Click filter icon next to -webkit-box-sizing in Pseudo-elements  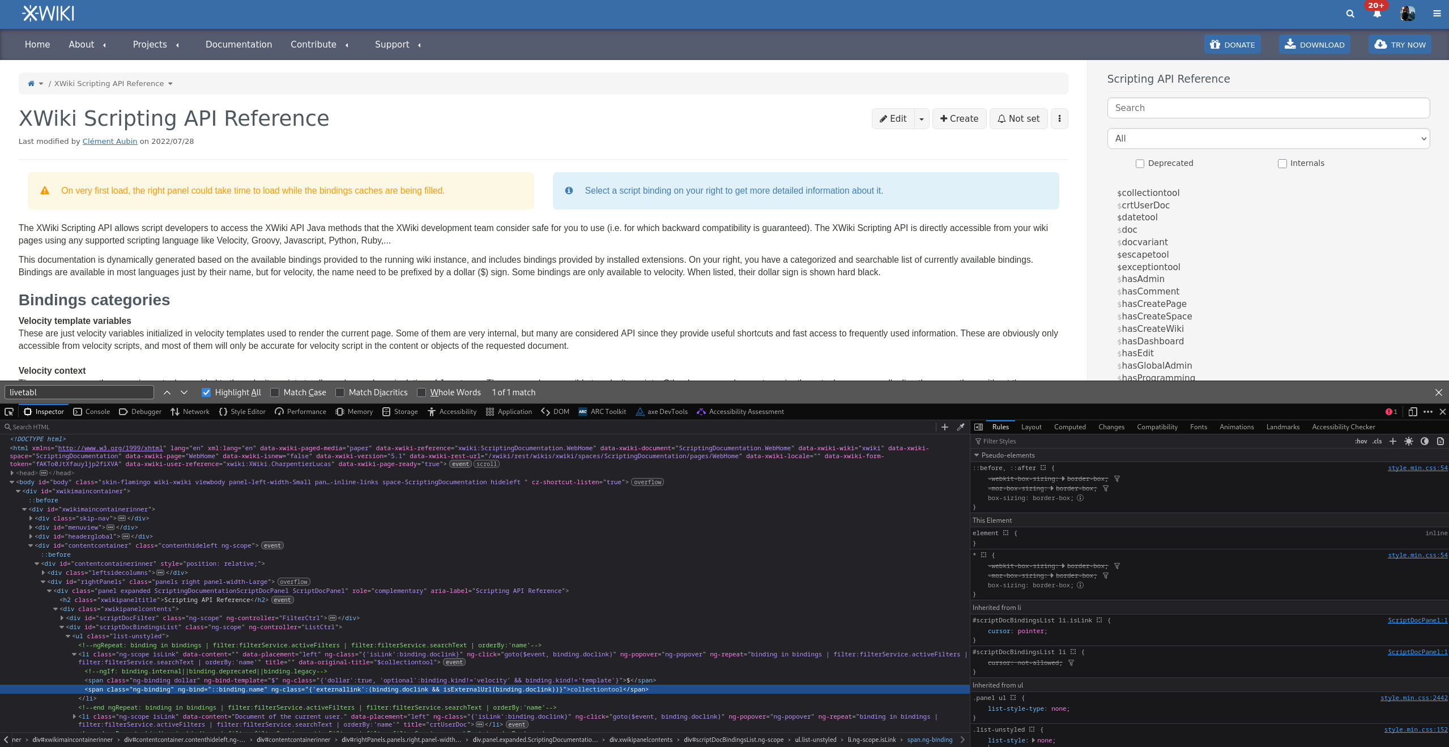pos(1117,479)
